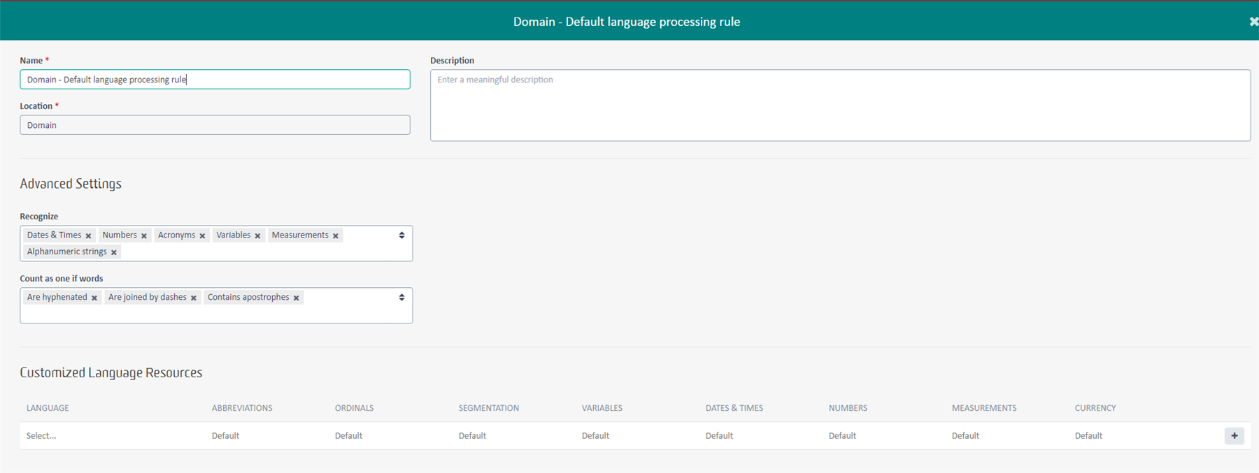Remove the Variables tag
This screenshot has width=1259, height=473.
click(x=257, y=236)
